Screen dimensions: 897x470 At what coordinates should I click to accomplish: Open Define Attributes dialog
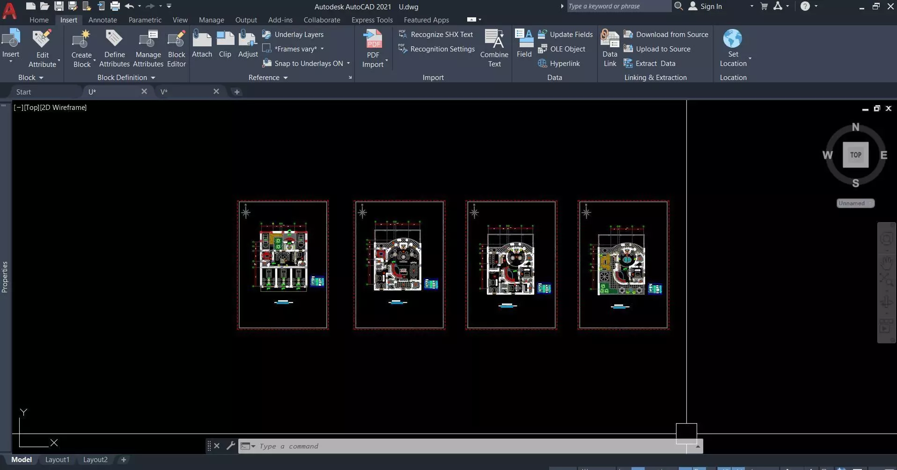[x=114, y=49]
